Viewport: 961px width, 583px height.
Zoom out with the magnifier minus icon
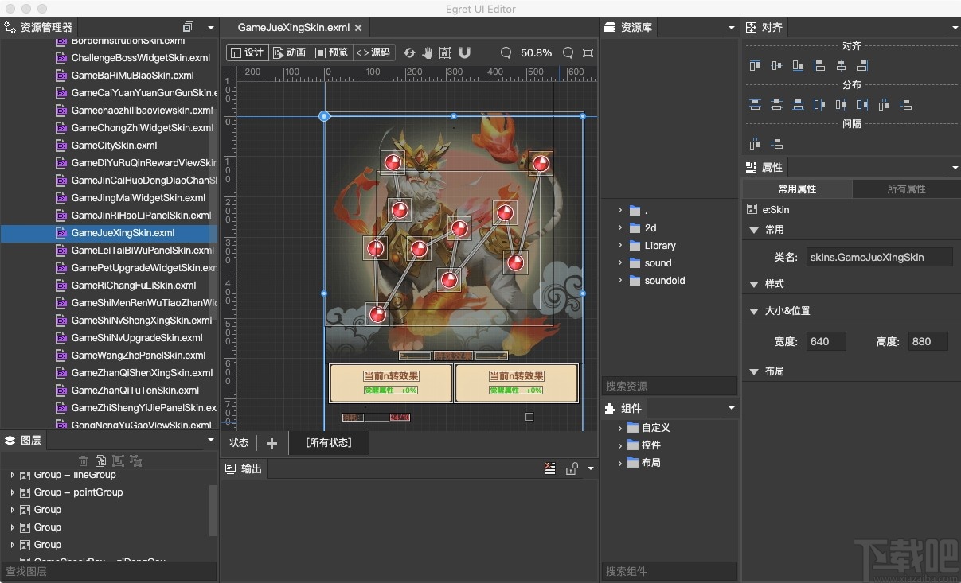pos(506,52)
